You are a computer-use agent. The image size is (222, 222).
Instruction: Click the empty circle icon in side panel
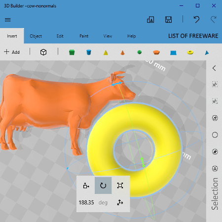215,135
